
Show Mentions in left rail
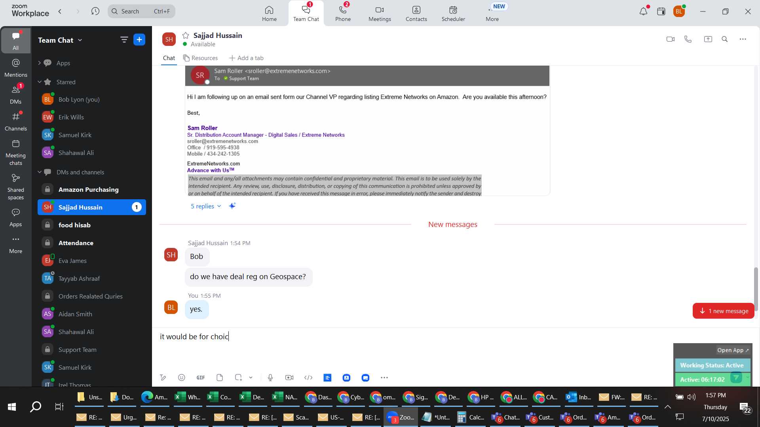16,68
